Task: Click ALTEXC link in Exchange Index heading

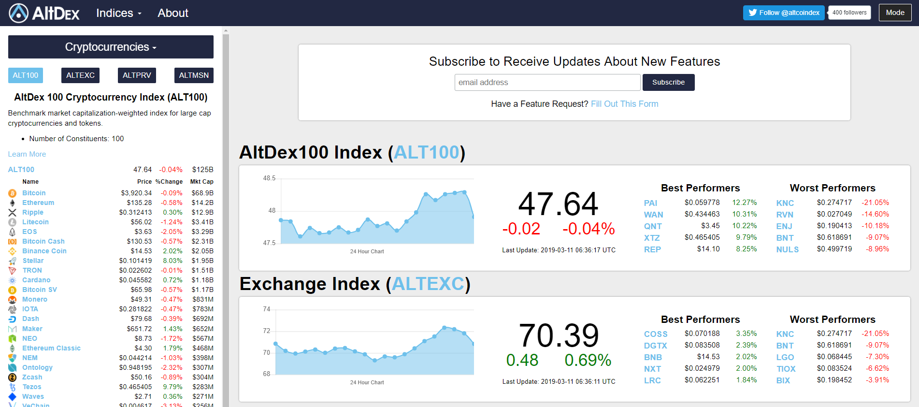Action: click(428, 284)
